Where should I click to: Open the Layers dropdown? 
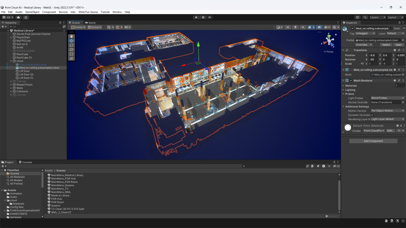[378, 17]
